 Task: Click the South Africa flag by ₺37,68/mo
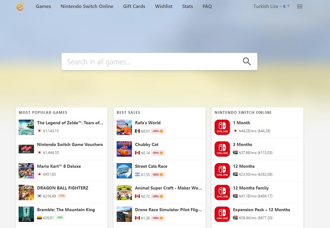236,152
